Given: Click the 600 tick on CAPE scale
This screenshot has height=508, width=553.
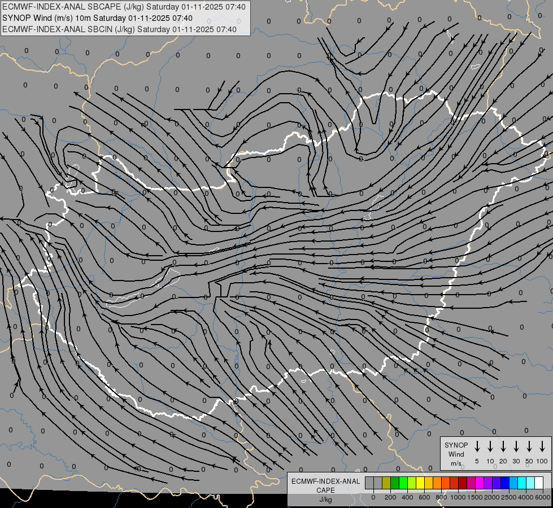Looking at the screenshot, I should 424,497.
